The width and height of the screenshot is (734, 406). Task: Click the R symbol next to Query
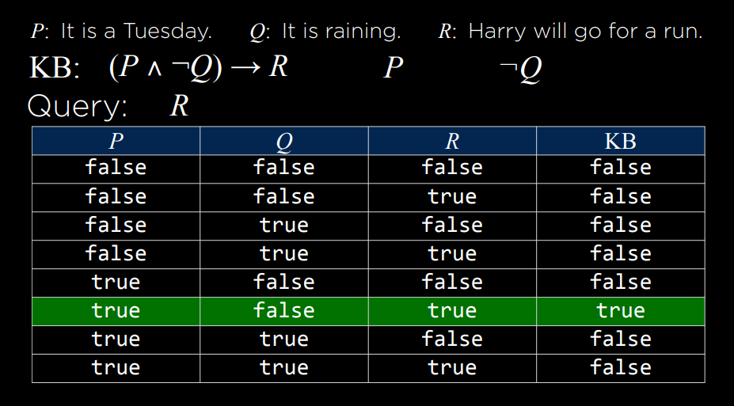[179, 105]
